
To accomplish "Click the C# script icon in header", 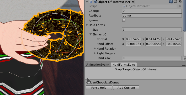I will point(91,2).
